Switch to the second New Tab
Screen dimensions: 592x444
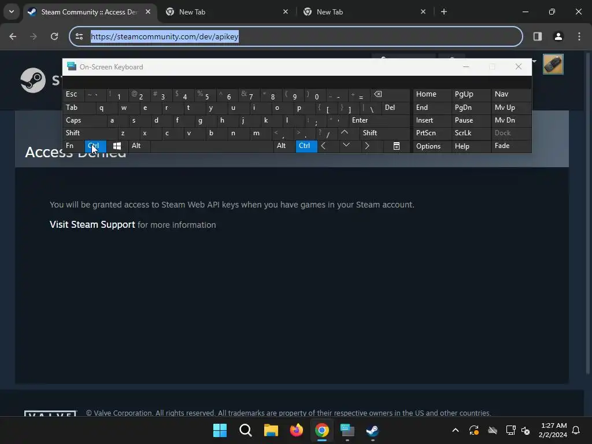click(x=227, y=12)
